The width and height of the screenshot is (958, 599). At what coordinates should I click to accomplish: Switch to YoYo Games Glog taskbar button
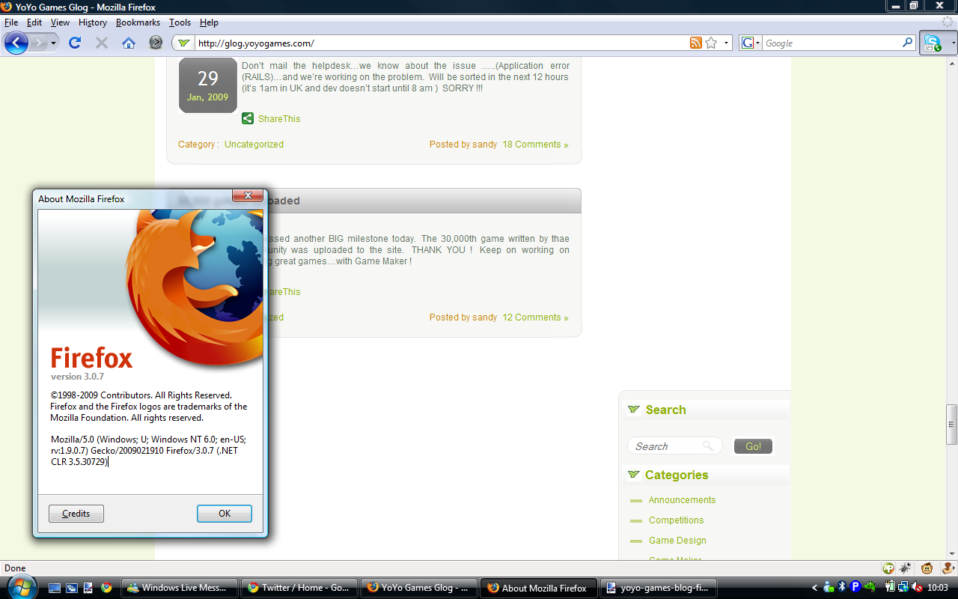(420, 588)
